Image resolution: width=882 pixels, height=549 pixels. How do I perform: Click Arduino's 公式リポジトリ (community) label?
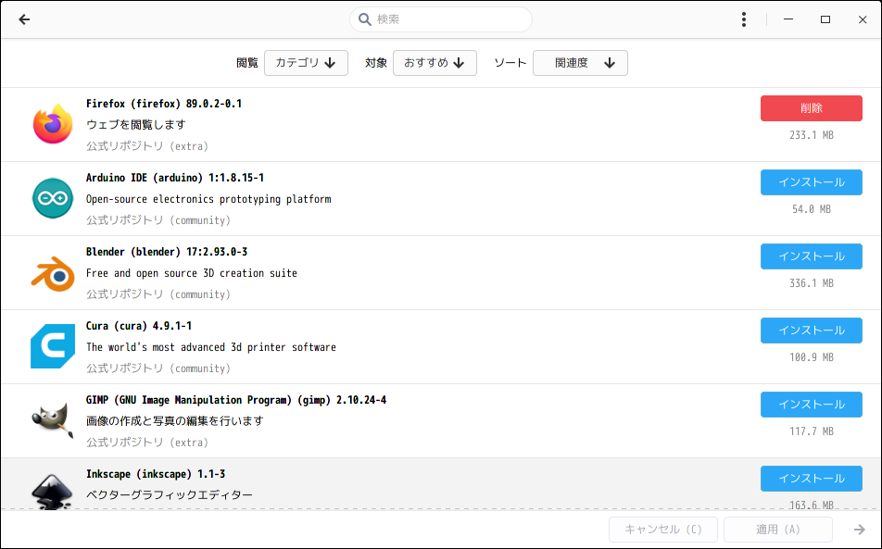pyautogui.click(x=158, y=221)
